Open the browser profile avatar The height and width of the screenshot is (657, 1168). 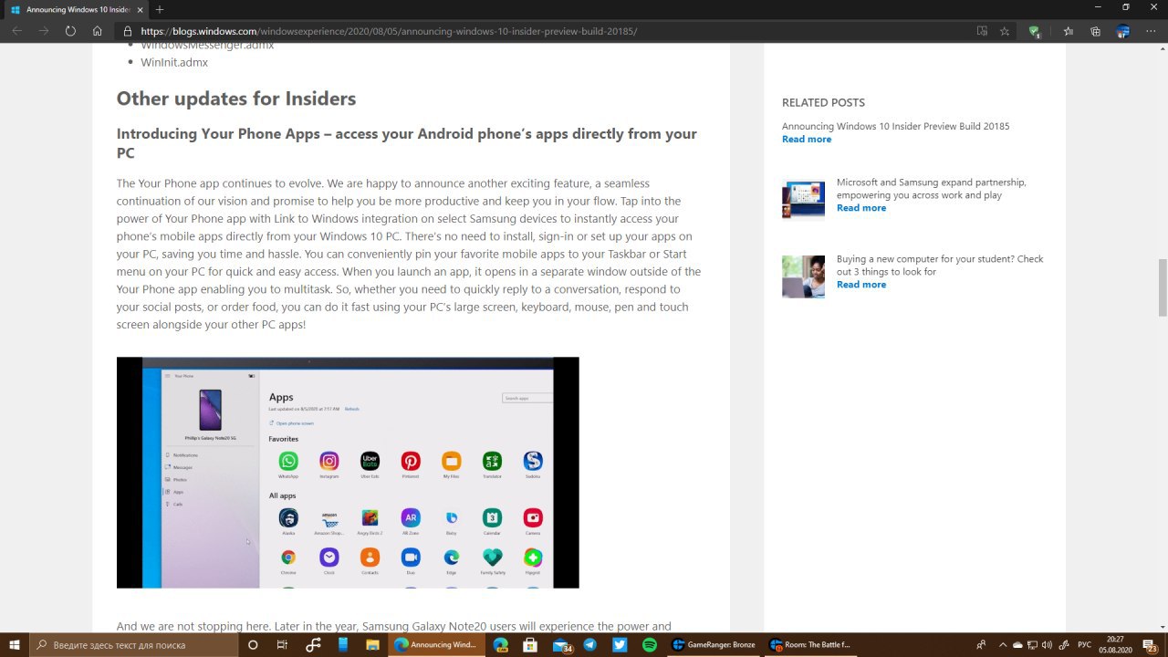click(x=1123, y=31)
